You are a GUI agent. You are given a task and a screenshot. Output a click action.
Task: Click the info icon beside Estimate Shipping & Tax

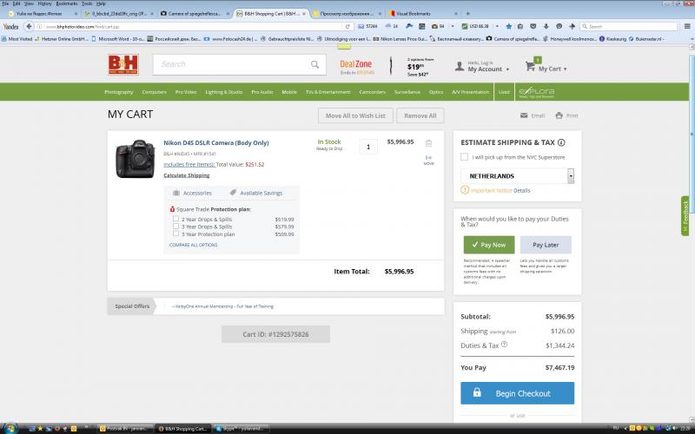[x=561, y=142]
